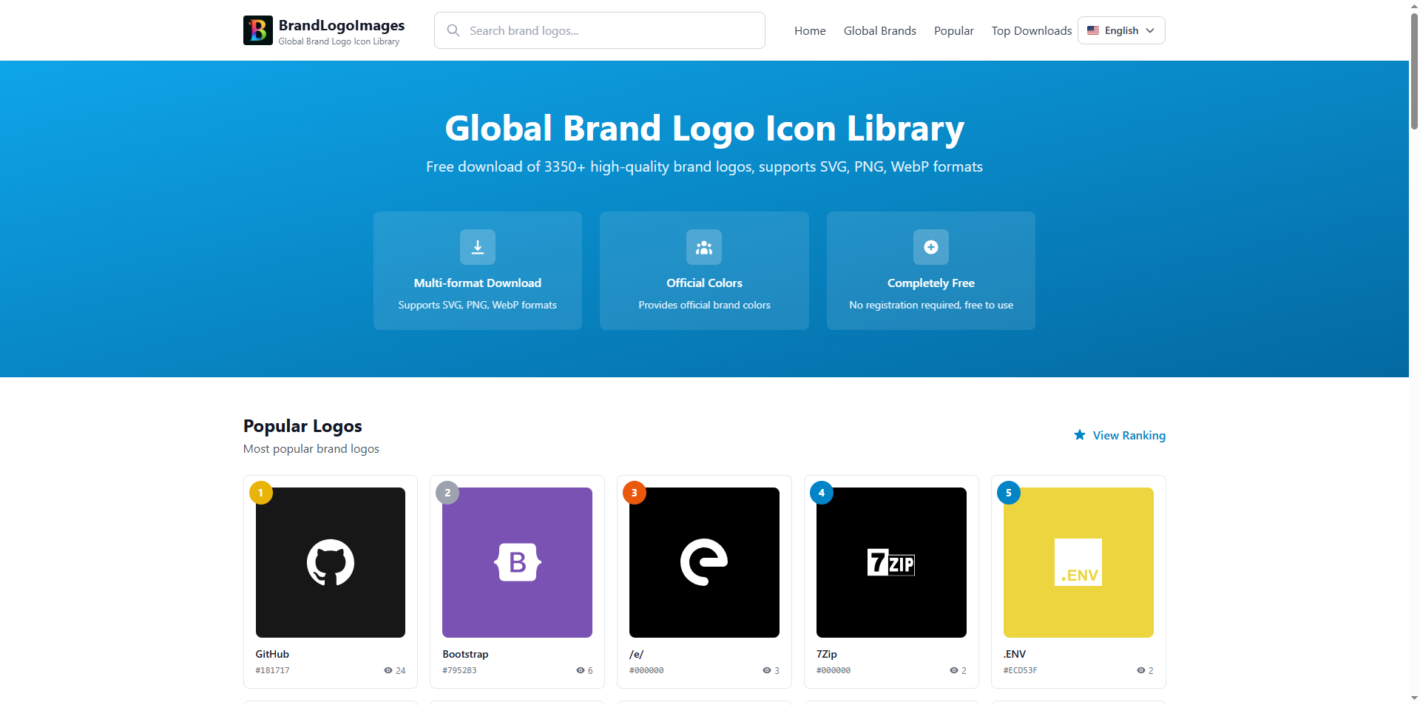Image resolution: width=1420 pixels, height=705 pixels.
Task: Click the star icon next to View Ranking
Action: tap(1079, 435)
